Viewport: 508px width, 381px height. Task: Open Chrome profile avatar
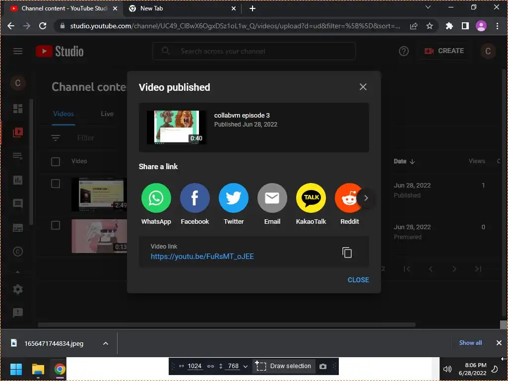481,26
